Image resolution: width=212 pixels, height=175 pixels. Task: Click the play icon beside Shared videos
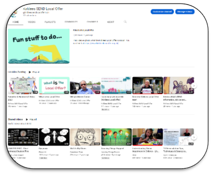point(27,119)
